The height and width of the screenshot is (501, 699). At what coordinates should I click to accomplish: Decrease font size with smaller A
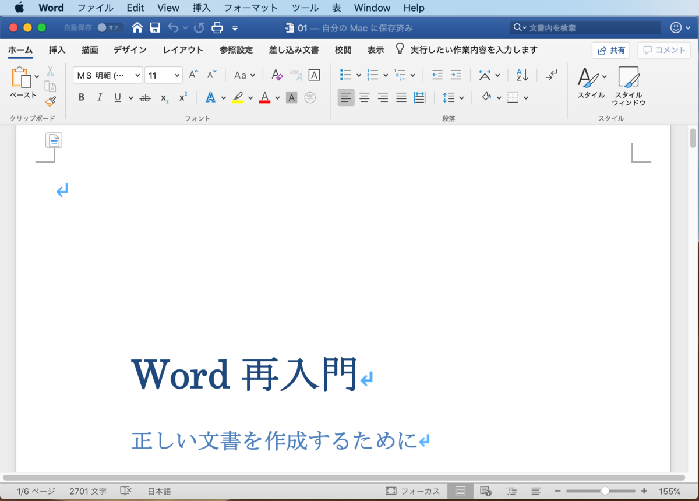click(x=212, y=75)
